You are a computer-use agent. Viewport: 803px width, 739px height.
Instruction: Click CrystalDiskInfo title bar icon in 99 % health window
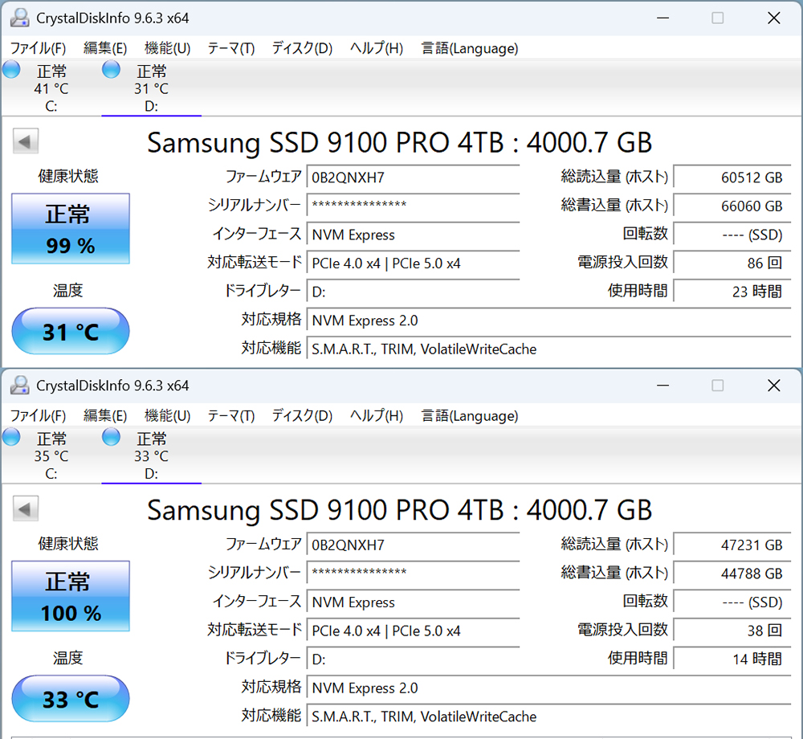[19, 18]
